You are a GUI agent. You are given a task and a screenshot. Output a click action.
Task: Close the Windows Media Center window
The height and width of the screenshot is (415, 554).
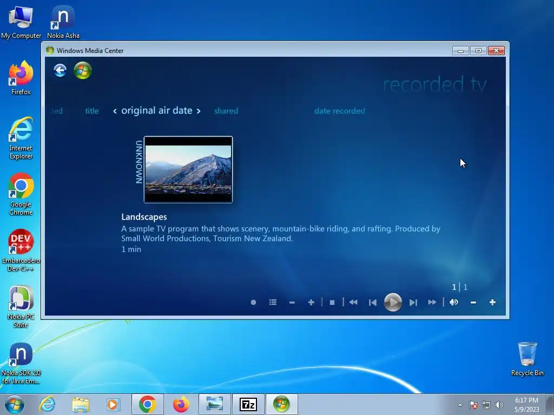497,51
